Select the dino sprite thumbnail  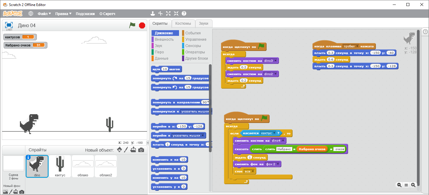37,166
